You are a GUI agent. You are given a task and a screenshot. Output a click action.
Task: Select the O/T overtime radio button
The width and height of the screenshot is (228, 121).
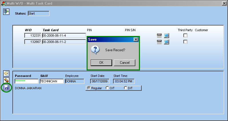[x=107, y=88]
